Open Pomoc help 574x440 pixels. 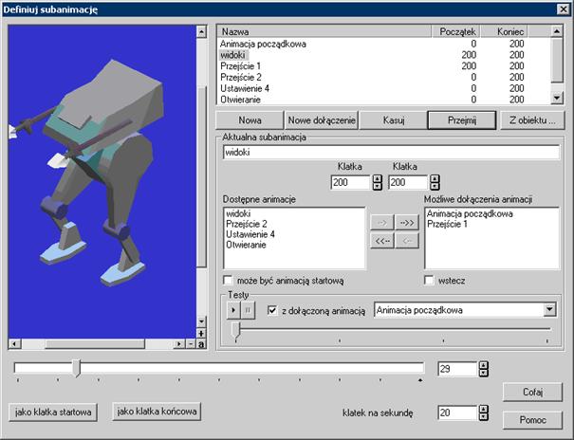[x=532, y=420]
